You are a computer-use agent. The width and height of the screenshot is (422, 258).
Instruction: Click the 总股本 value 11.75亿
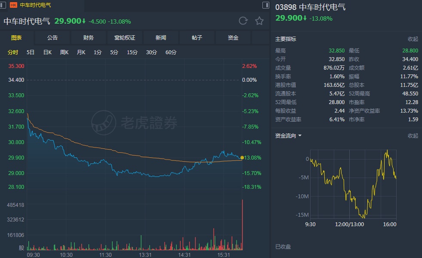(409, 85)
